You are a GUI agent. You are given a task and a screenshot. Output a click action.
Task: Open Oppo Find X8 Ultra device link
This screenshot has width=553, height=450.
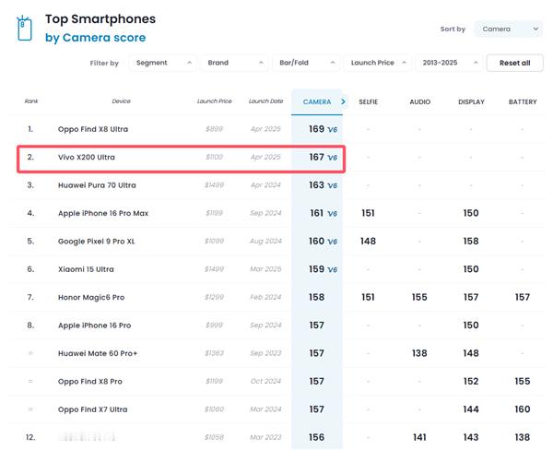coord(93,129)
